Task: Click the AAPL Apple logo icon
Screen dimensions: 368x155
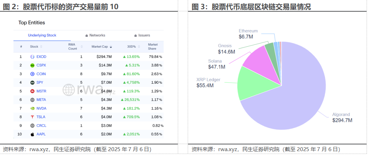Action: (32, 134)
